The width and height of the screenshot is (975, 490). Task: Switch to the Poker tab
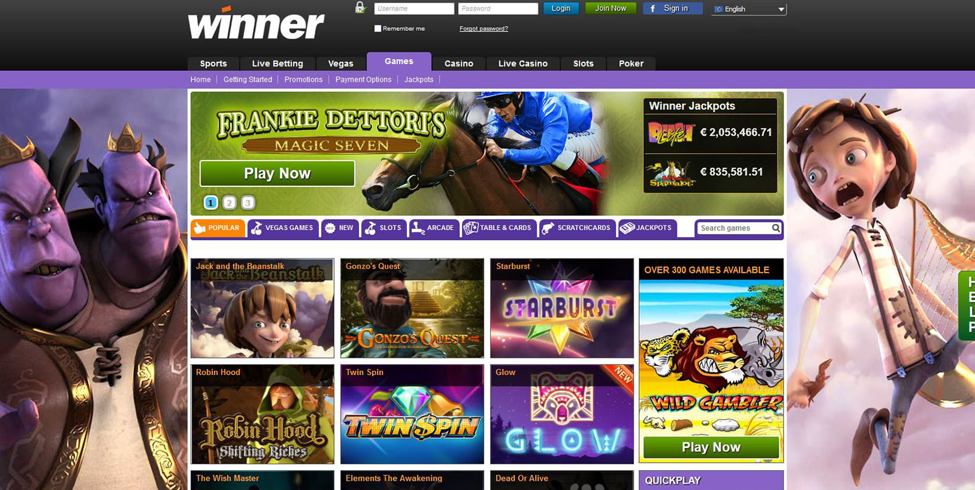631,64
